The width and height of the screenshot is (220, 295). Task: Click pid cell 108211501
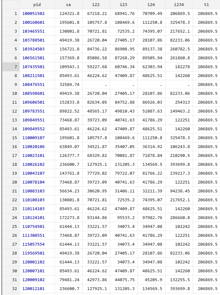(x=37, y=76)
